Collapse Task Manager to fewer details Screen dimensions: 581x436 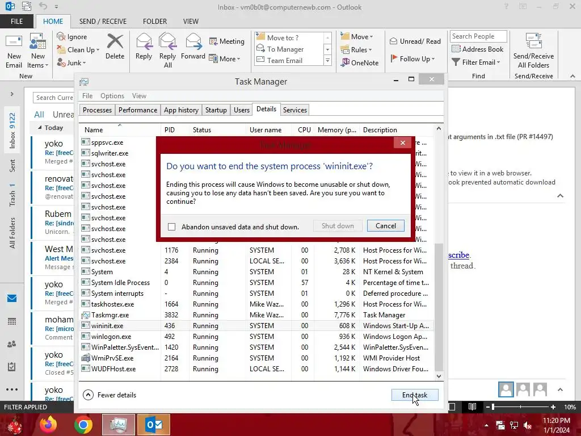click(x=110, y=395)
